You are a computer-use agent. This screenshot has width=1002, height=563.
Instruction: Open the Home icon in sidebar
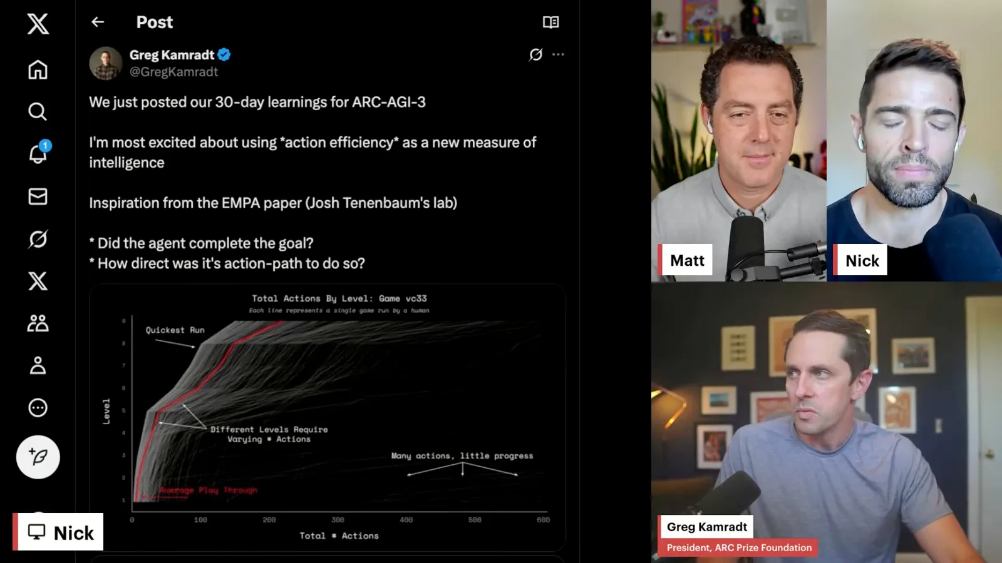click(38, 69)
